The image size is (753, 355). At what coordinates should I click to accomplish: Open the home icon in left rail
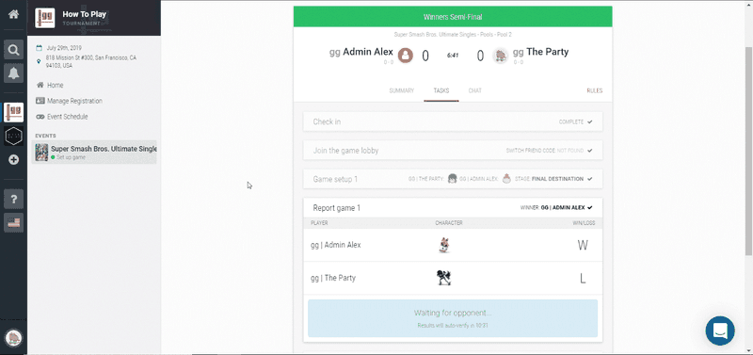pyautogui.click(x=13, y=14)
